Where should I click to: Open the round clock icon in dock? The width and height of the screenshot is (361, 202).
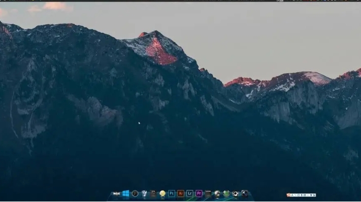point(135,193)
